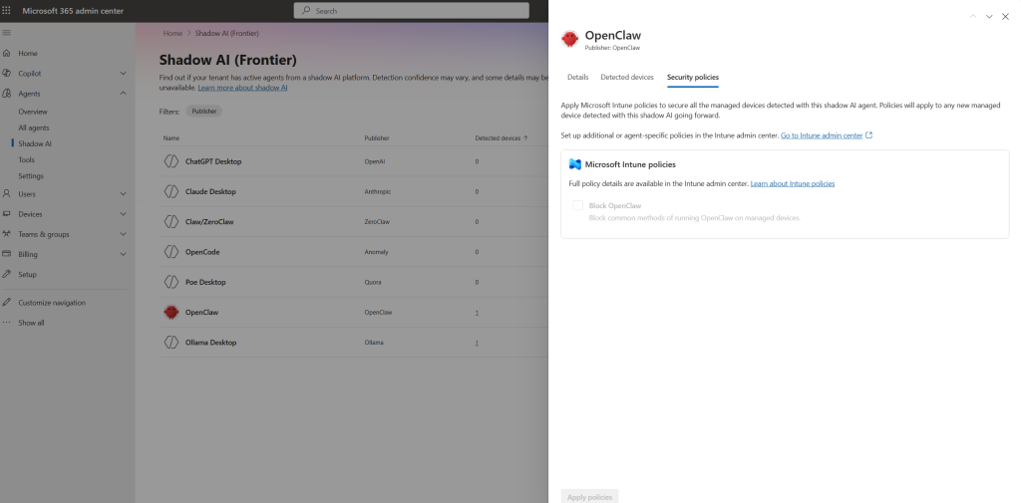Click Shadow AI (Frontier) breadcrumb item
Screen dimensions: 1021x503
pos(226,33)
